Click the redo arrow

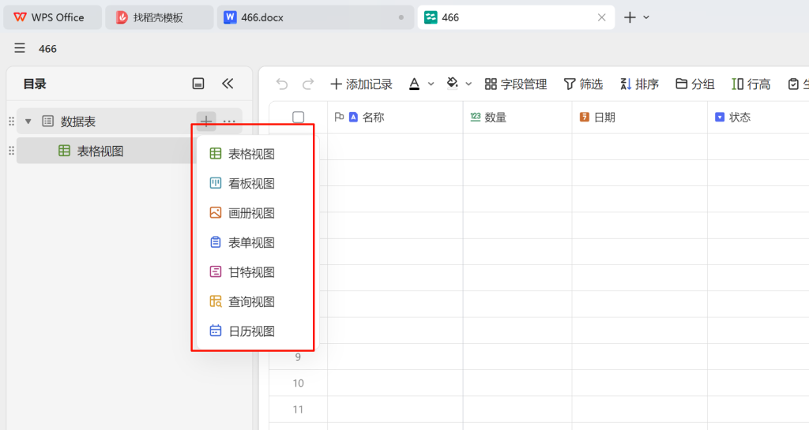click(308, 84)
